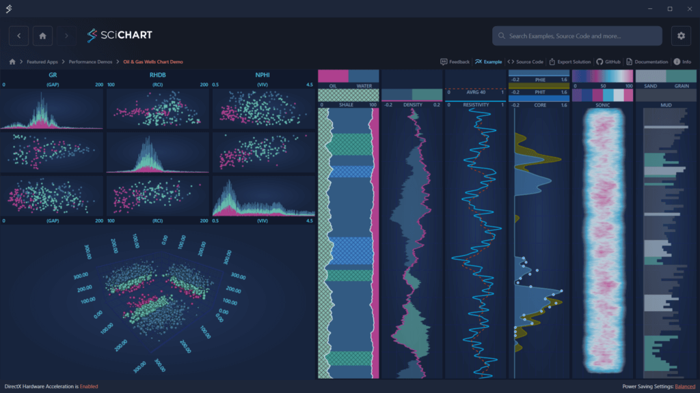Click the 3D scatter chart

pos(157,300)
